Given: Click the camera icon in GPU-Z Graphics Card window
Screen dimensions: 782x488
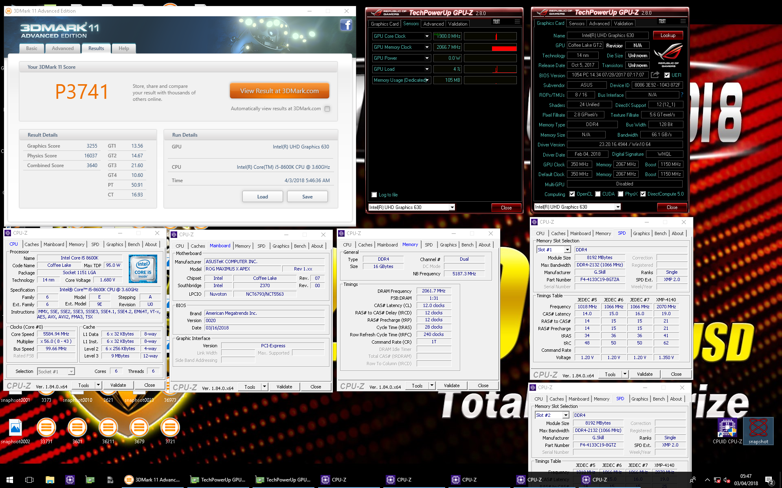Looking at the screenshot, I should tap(662, 21).
